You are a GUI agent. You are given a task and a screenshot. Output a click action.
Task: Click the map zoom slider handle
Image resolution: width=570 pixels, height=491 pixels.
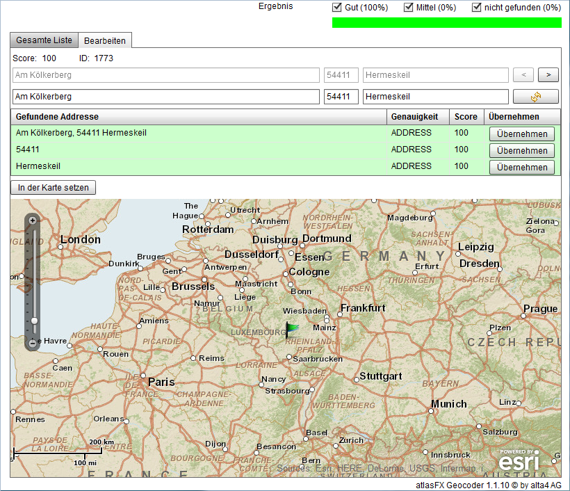point(34,321)
